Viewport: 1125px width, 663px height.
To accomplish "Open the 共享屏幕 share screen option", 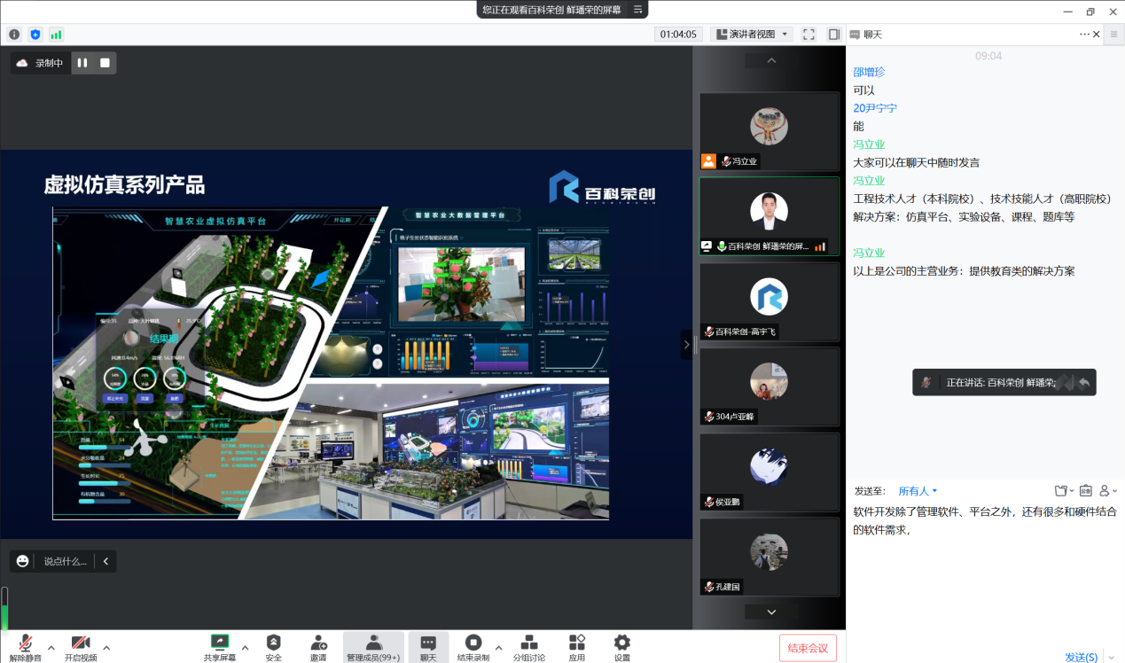I will coord(220,647).
